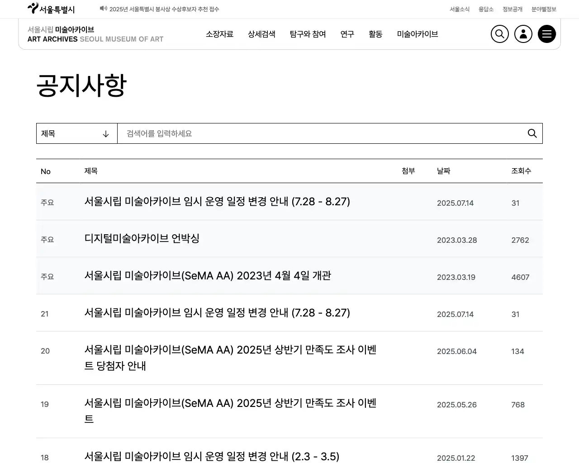Click the view count 1397

[520, 458]
